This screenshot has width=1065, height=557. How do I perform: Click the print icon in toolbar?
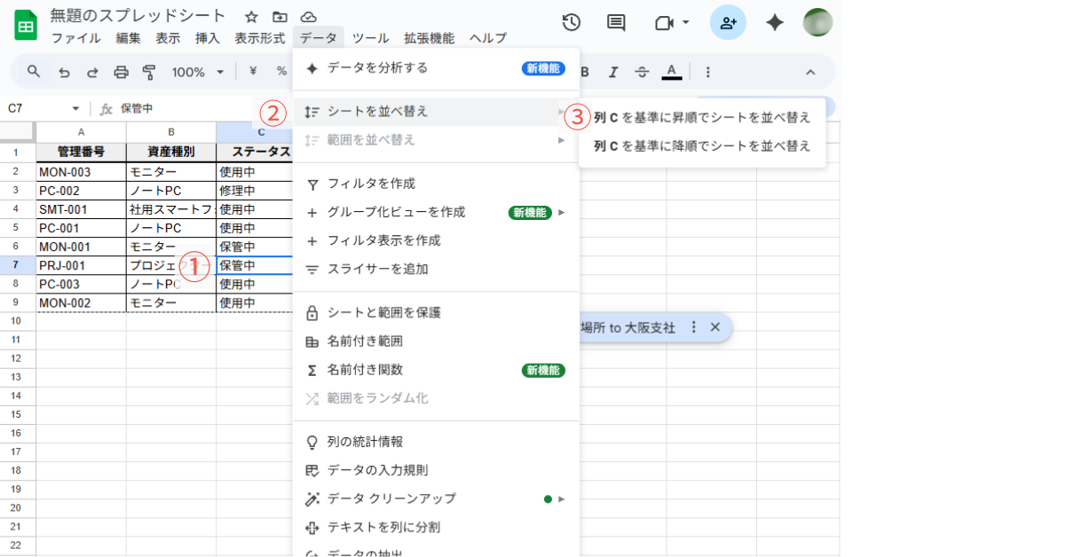click(x=122, y=72)
